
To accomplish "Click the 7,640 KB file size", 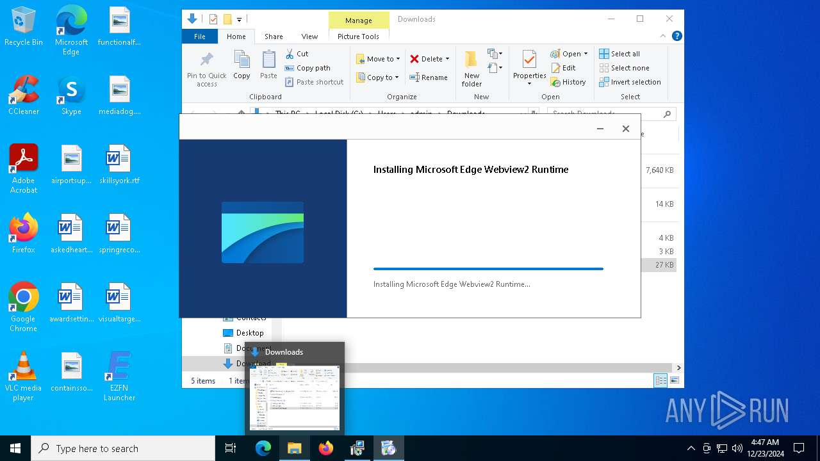I will [x=660, y=170].
